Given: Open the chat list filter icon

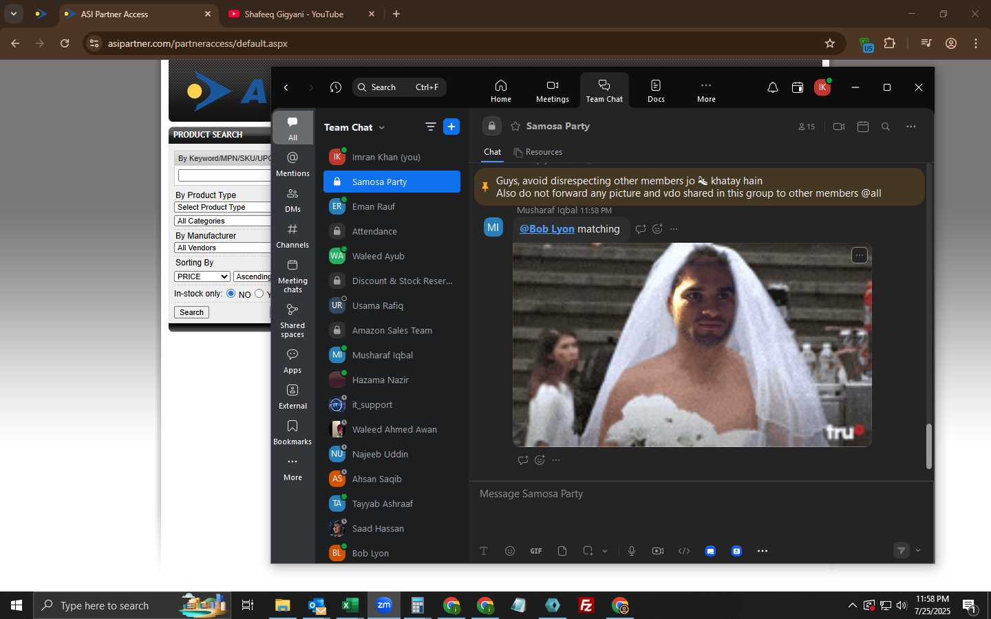Looking at the screenshot, I should [x=430, y=127].
